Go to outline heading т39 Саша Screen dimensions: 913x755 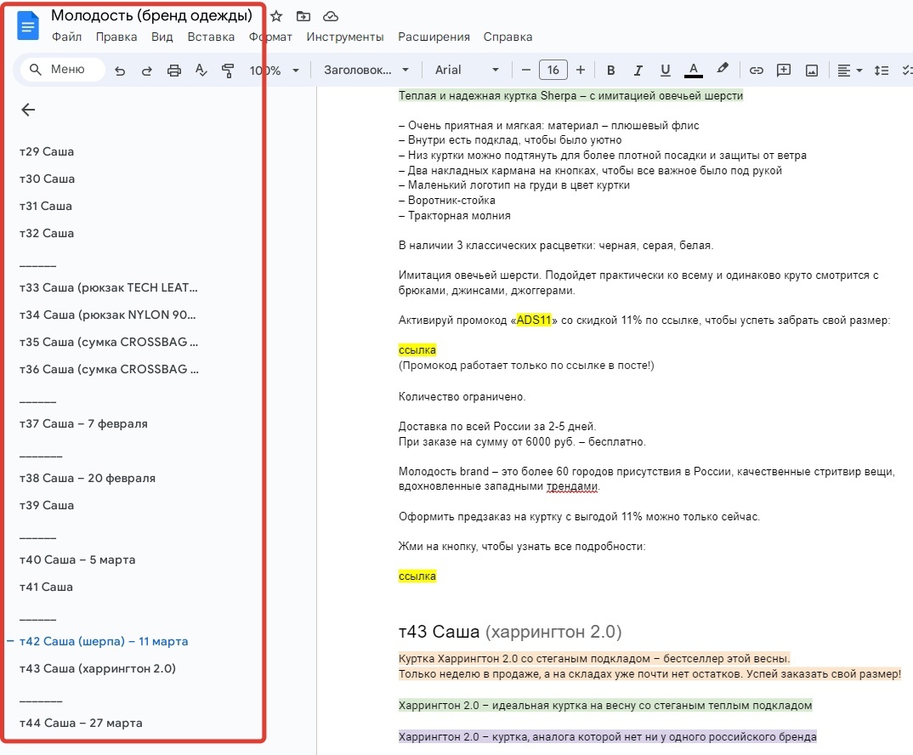click(x=47, y=505)
